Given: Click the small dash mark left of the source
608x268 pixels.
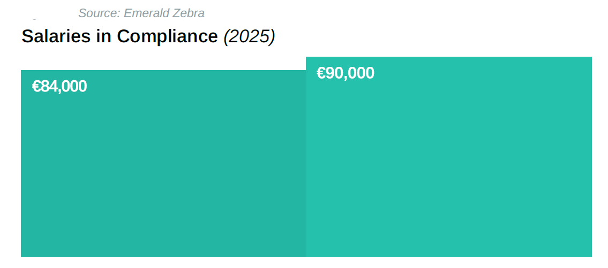Looking at the screenshot, I should click(34, 19).
